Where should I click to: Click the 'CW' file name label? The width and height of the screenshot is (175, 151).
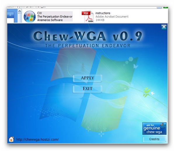click(39, 13)
